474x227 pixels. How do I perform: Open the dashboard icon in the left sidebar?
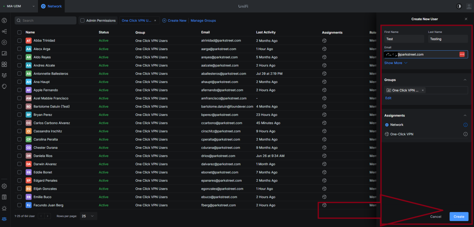(x=4, y=20)
